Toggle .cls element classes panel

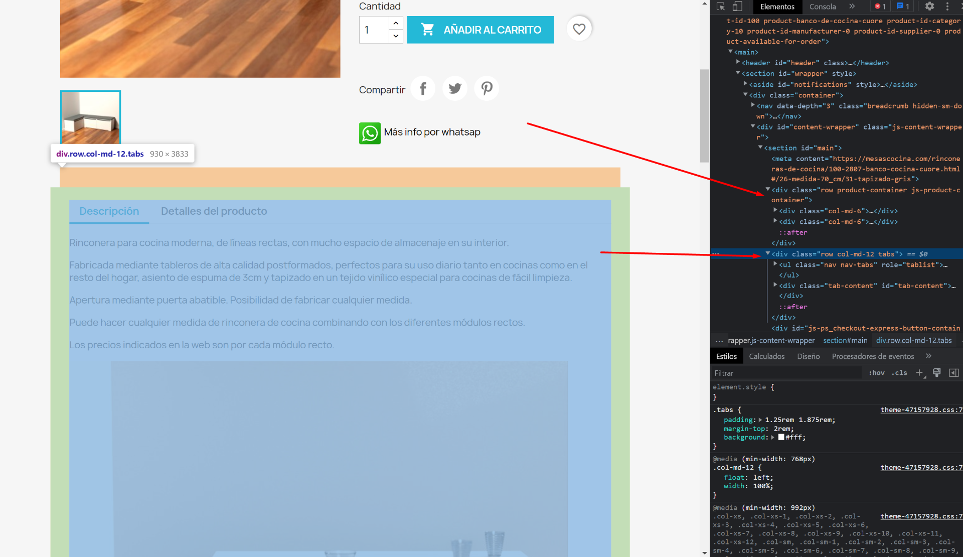[x=899, y=373]
